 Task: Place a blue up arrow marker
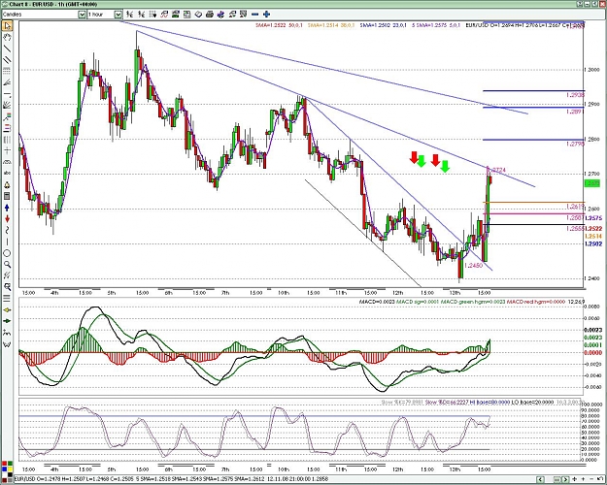(x=7, y=208)
